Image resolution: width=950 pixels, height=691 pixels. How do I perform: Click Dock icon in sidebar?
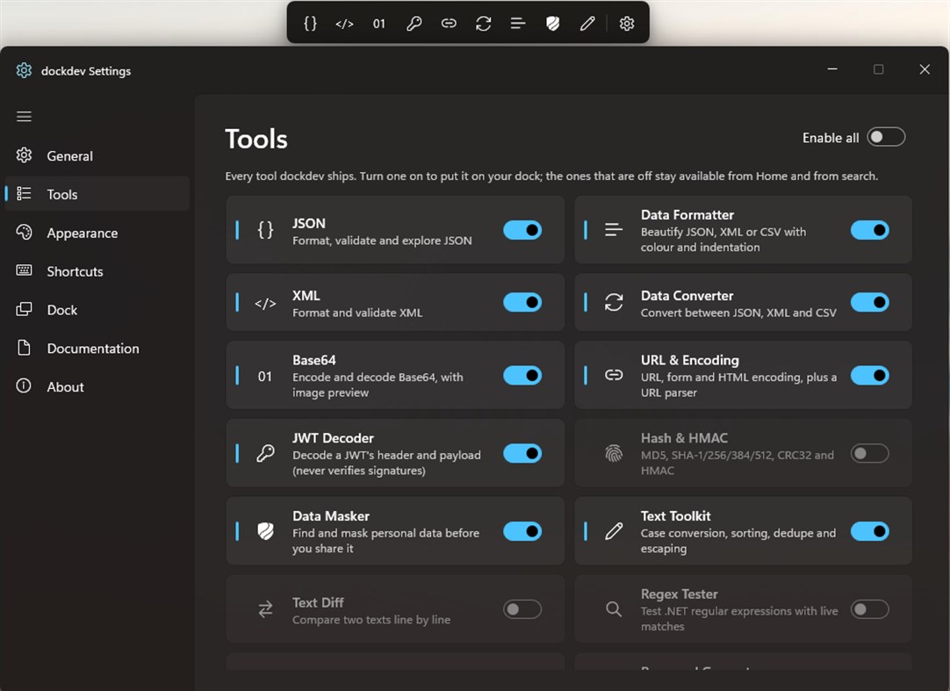pyautogui.click(x=24, y=309)
